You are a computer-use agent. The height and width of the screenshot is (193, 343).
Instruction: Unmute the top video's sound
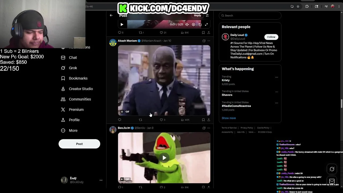(x=187, y=24)
